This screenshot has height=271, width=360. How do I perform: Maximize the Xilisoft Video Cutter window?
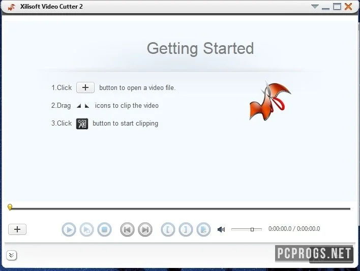(337, 7)
